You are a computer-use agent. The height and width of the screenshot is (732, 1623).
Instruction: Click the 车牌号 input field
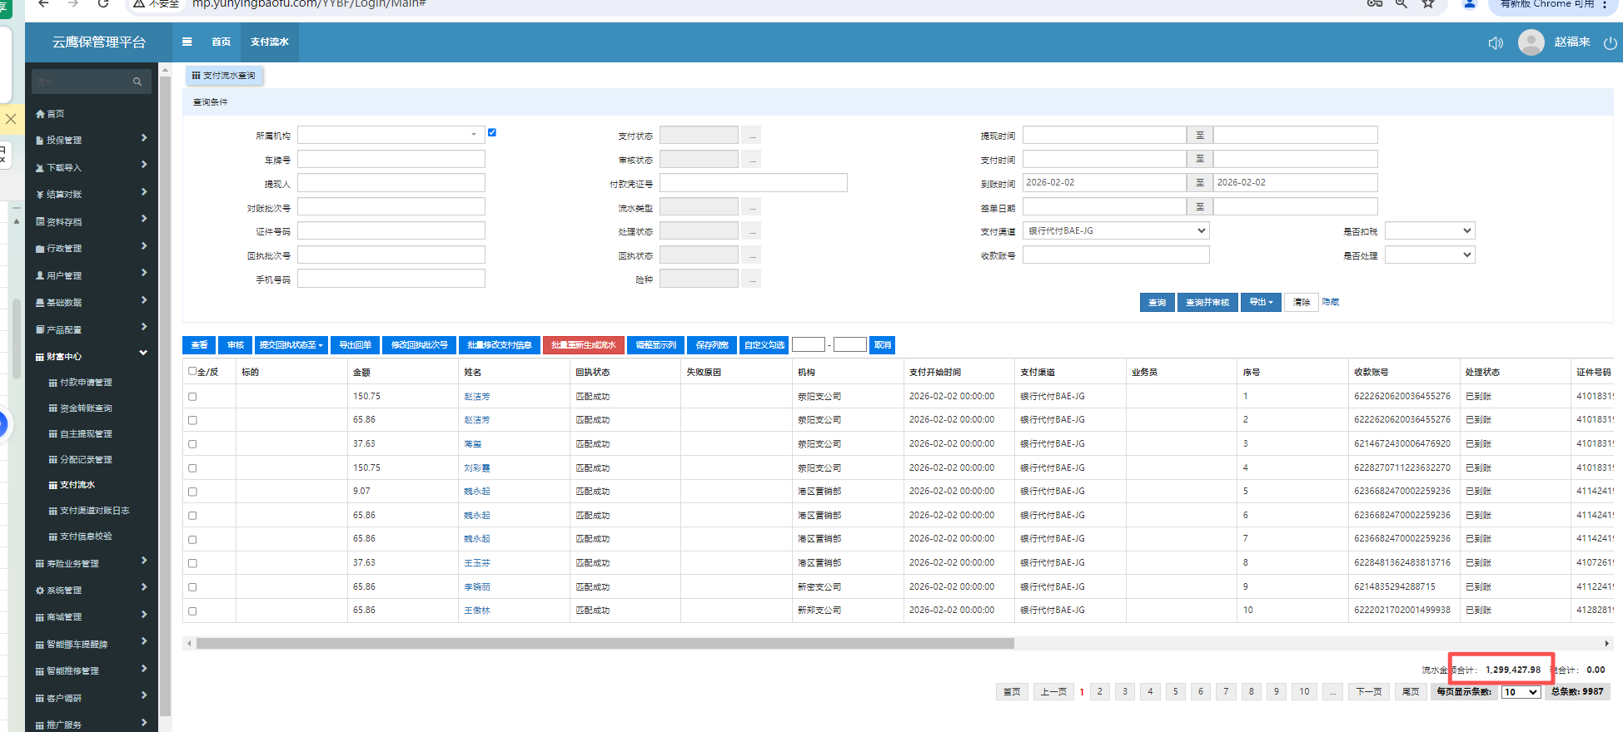tap(391, 160)
